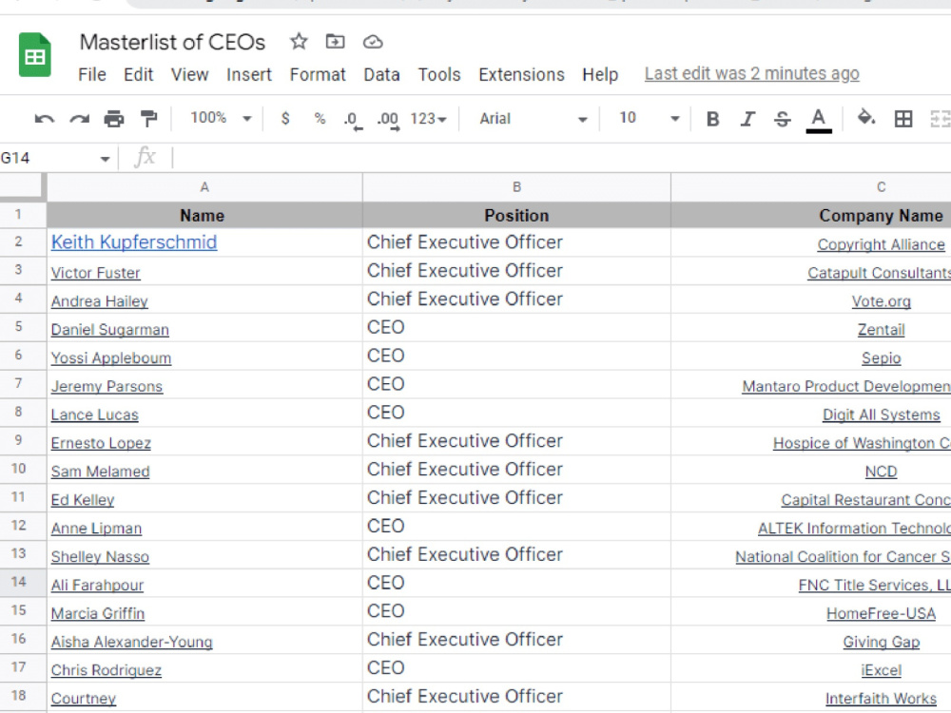This screenshot has height=713, width=951.
Task: Open the View menu
Action: [x=190, y=74]
